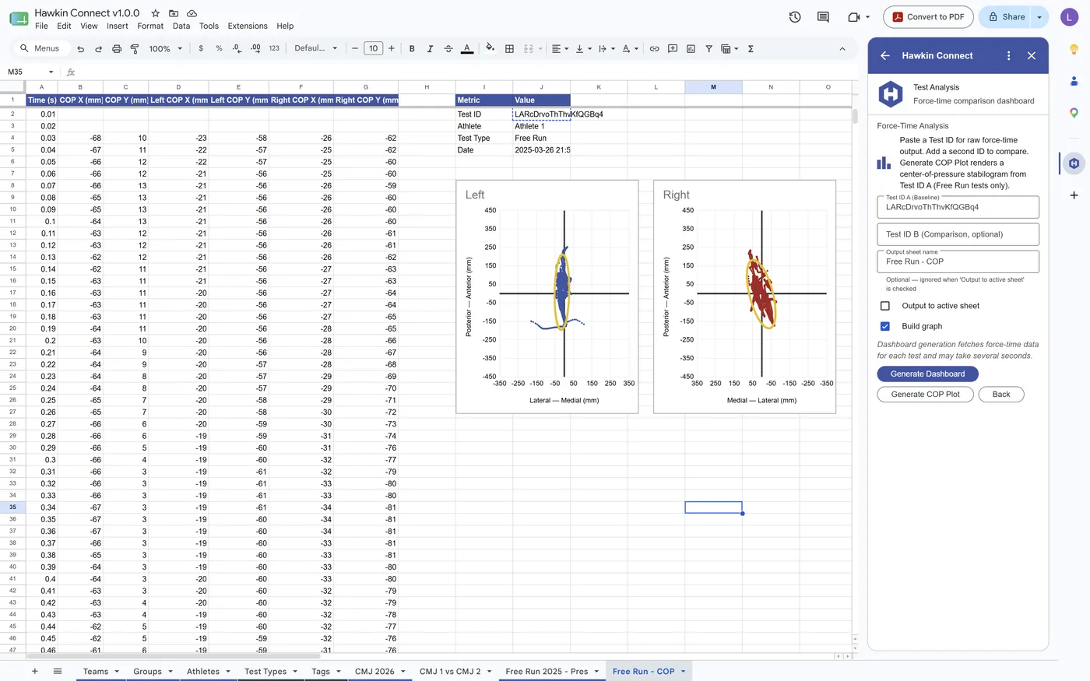Open version history

(x=795, y=17)
